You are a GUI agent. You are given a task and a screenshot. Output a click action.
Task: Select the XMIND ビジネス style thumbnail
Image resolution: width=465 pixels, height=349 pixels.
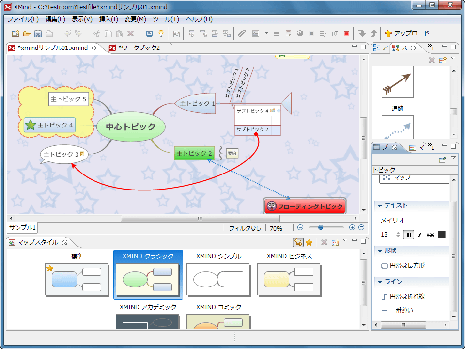pyautogui.click(x=289, y=280)
